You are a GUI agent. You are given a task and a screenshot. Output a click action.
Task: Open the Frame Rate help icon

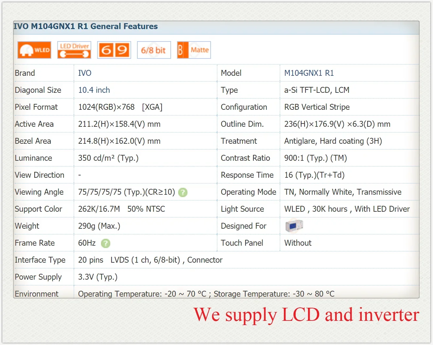[x=106, y=243]
